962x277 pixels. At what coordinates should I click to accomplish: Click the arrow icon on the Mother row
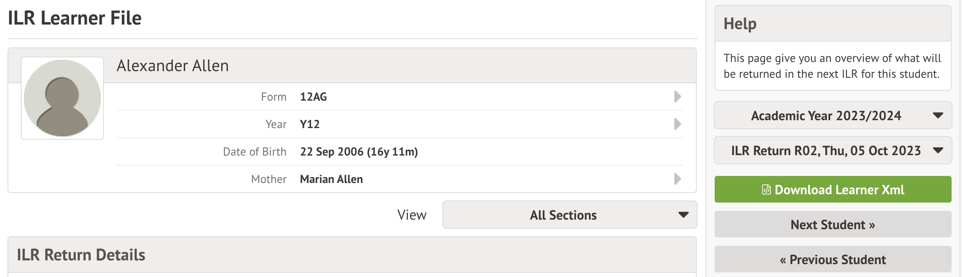(677, 179)
